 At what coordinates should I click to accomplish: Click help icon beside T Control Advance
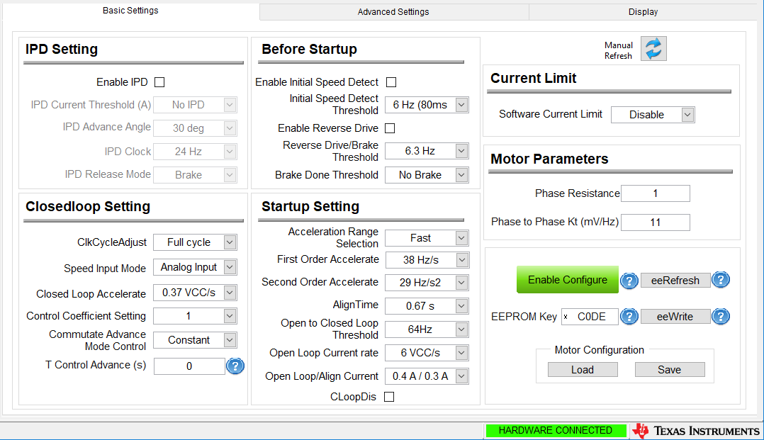click(235, 366)
